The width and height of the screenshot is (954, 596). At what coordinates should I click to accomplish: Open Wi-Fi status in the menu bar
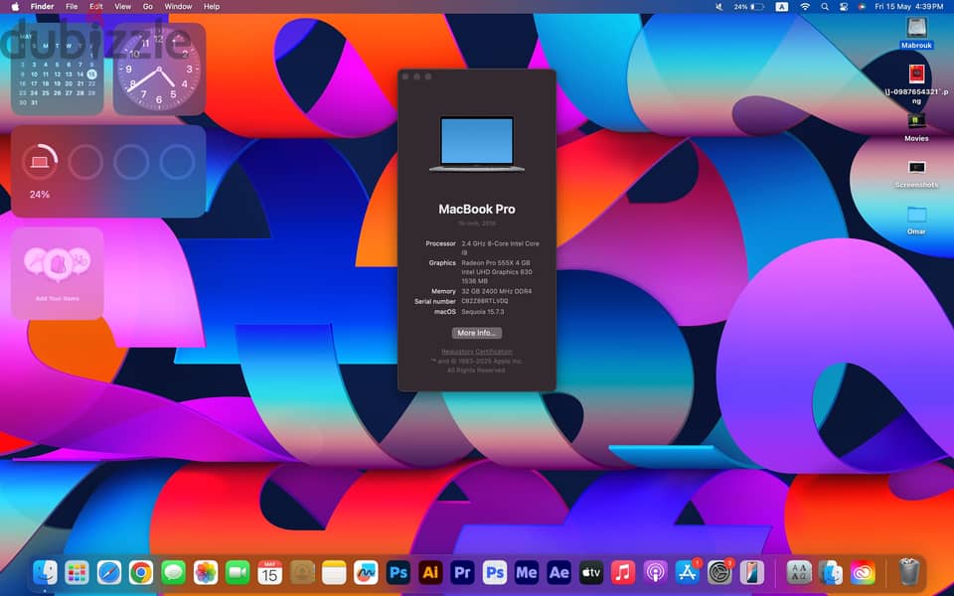805,7
